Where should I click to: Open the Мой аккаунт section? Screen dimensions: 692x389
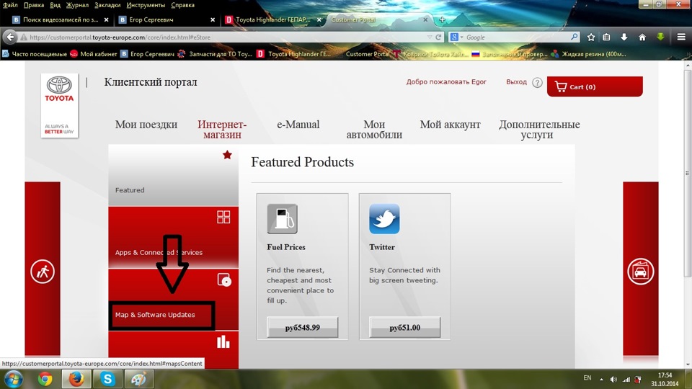click(x=450, y=125)
